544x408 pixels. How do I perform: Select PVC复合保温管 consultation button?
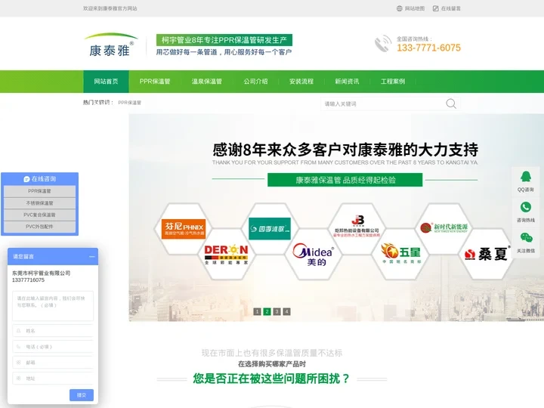click(x=39, y=215)
